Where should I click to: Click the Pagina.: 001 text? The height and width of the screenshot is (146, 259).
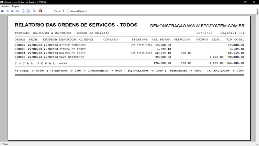click(232, 33)
